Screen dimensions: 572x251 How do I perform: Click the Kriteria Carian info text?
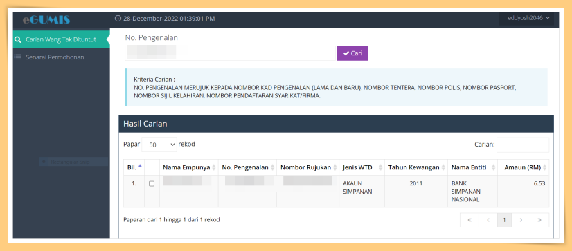click(x=325, y=87)
